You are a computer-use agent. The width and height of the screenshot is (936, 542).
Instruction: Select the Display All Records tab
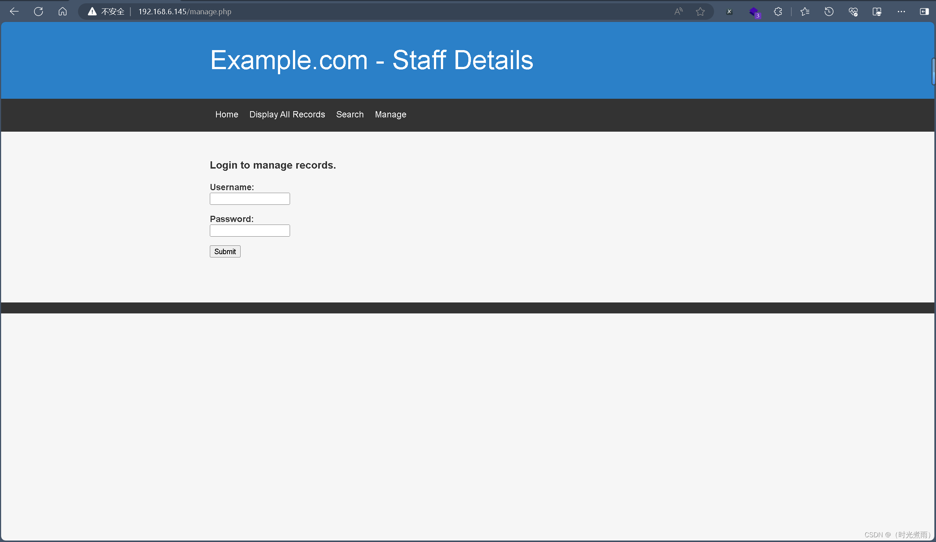pos(287,114)
